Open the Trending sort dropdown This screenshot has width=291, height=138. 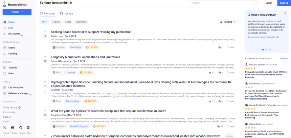click(228, 22)
